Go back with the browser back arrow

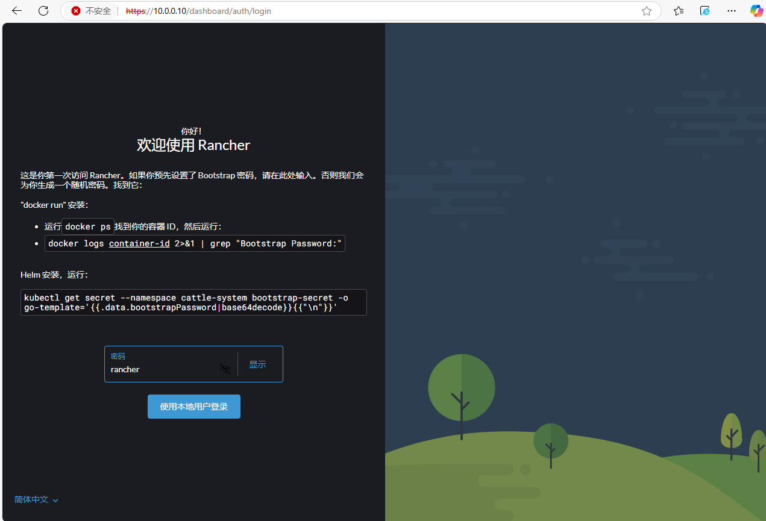coord(17,11)
